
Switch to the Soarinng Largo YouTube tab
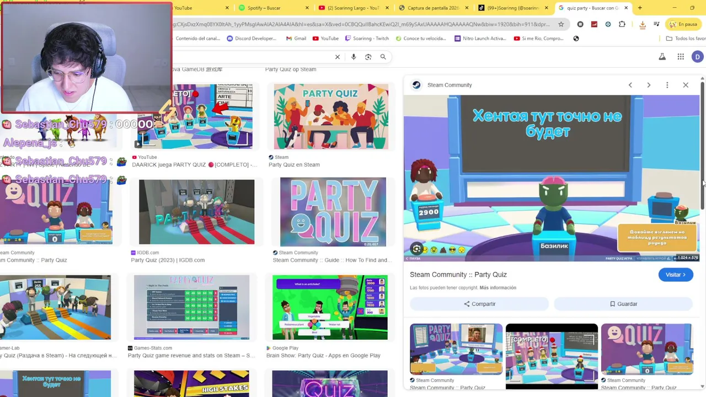[x=354, y=8]
